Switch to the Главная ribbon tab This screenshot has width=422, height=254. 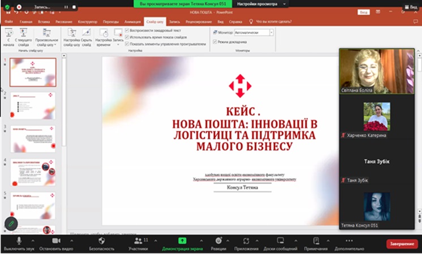point(26,22)
